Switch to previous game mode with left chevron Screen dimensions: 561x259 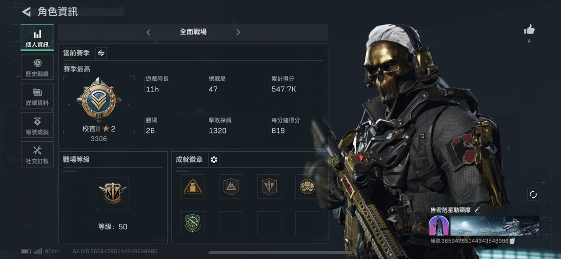click(148, 32)
